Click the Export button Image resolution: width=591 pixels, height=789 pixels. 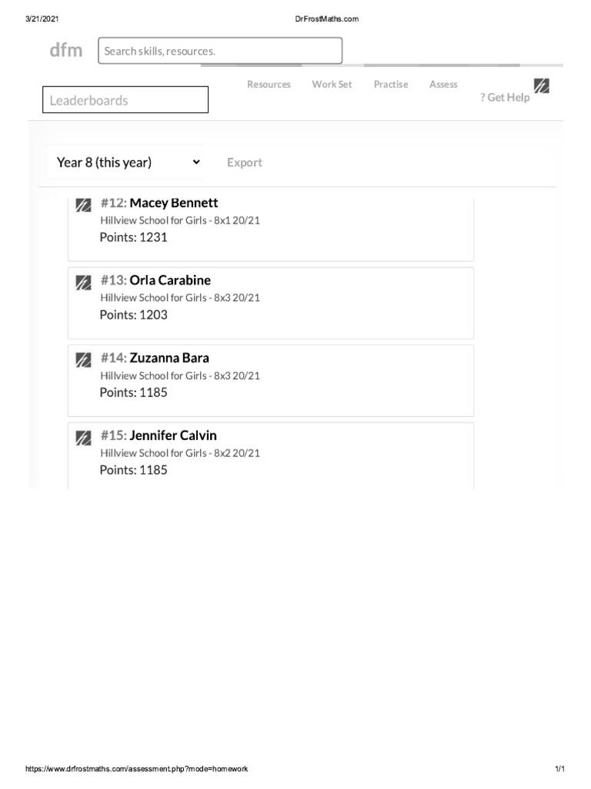245,163
